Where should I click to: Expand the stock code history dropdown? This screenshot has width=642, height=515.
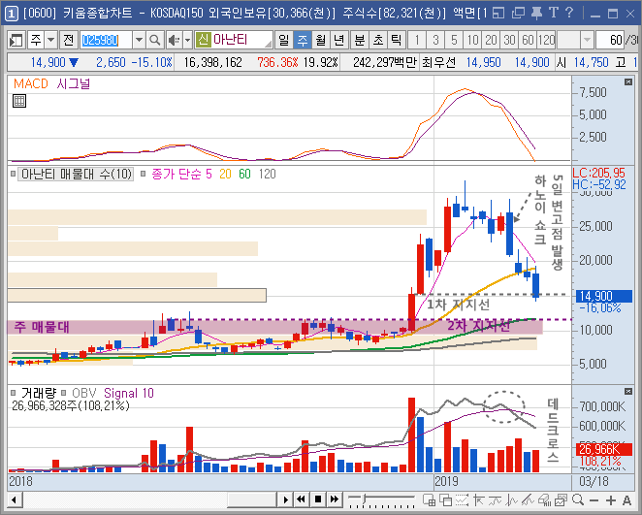(140, 40)
